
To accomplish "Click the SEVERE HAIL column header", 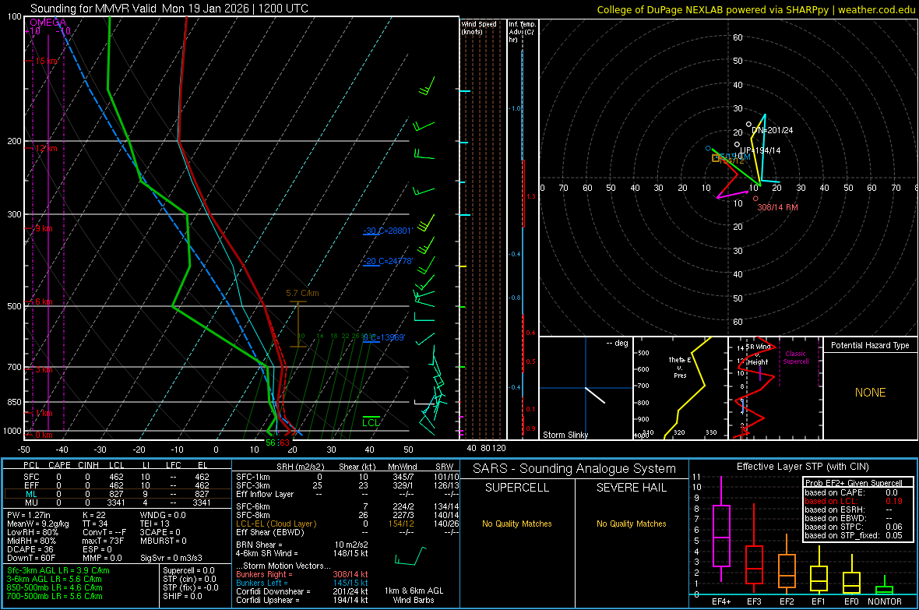I will point(631,488).
